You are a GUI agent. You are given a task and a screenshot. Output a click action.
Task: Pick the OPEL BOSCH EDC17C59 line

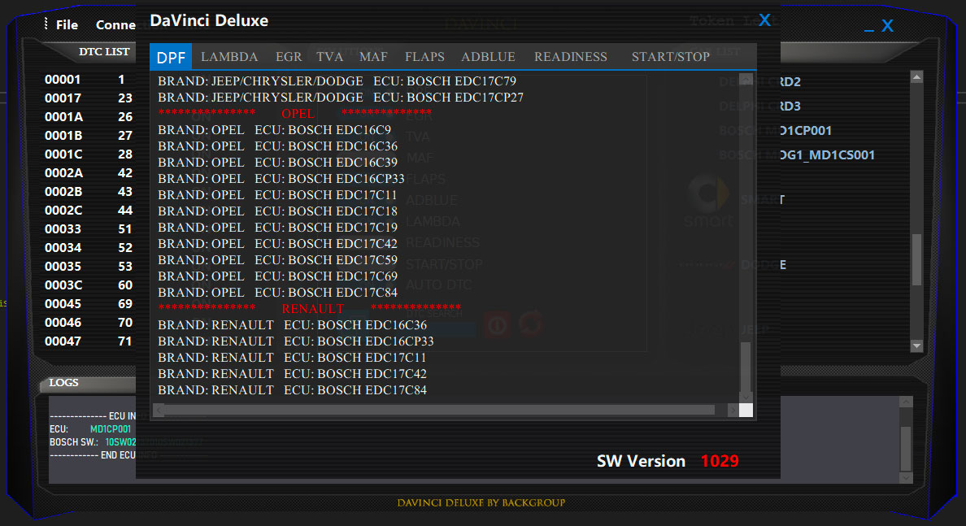click(x=278, y=260)
